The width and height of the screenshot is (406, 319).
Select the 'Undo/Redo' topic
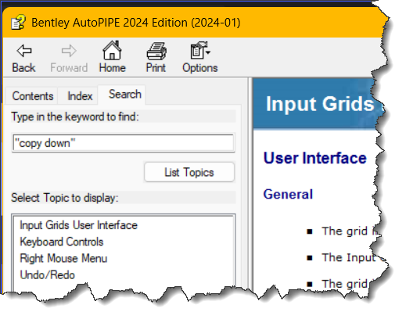point(47,275)
